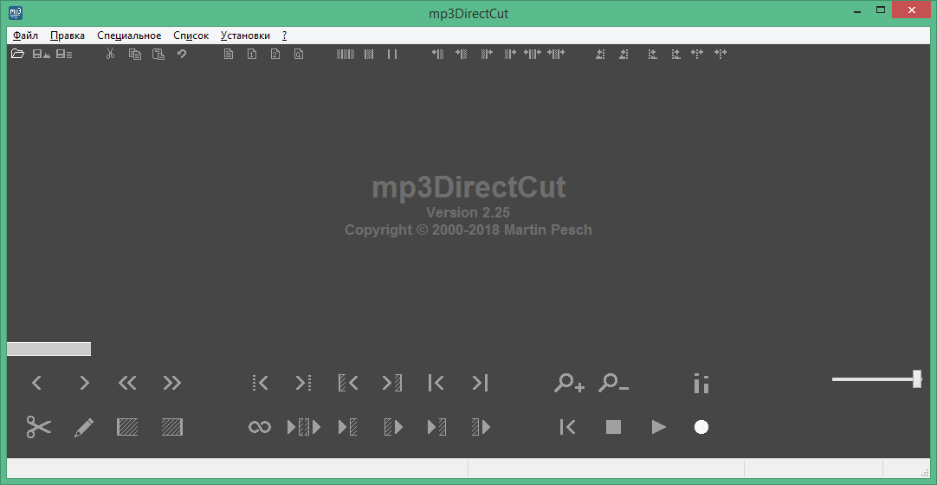The width and height of the screenshot is (937, 485).
Task: Click the small scissors icon in top toolbar
Action: pos(110,54)
